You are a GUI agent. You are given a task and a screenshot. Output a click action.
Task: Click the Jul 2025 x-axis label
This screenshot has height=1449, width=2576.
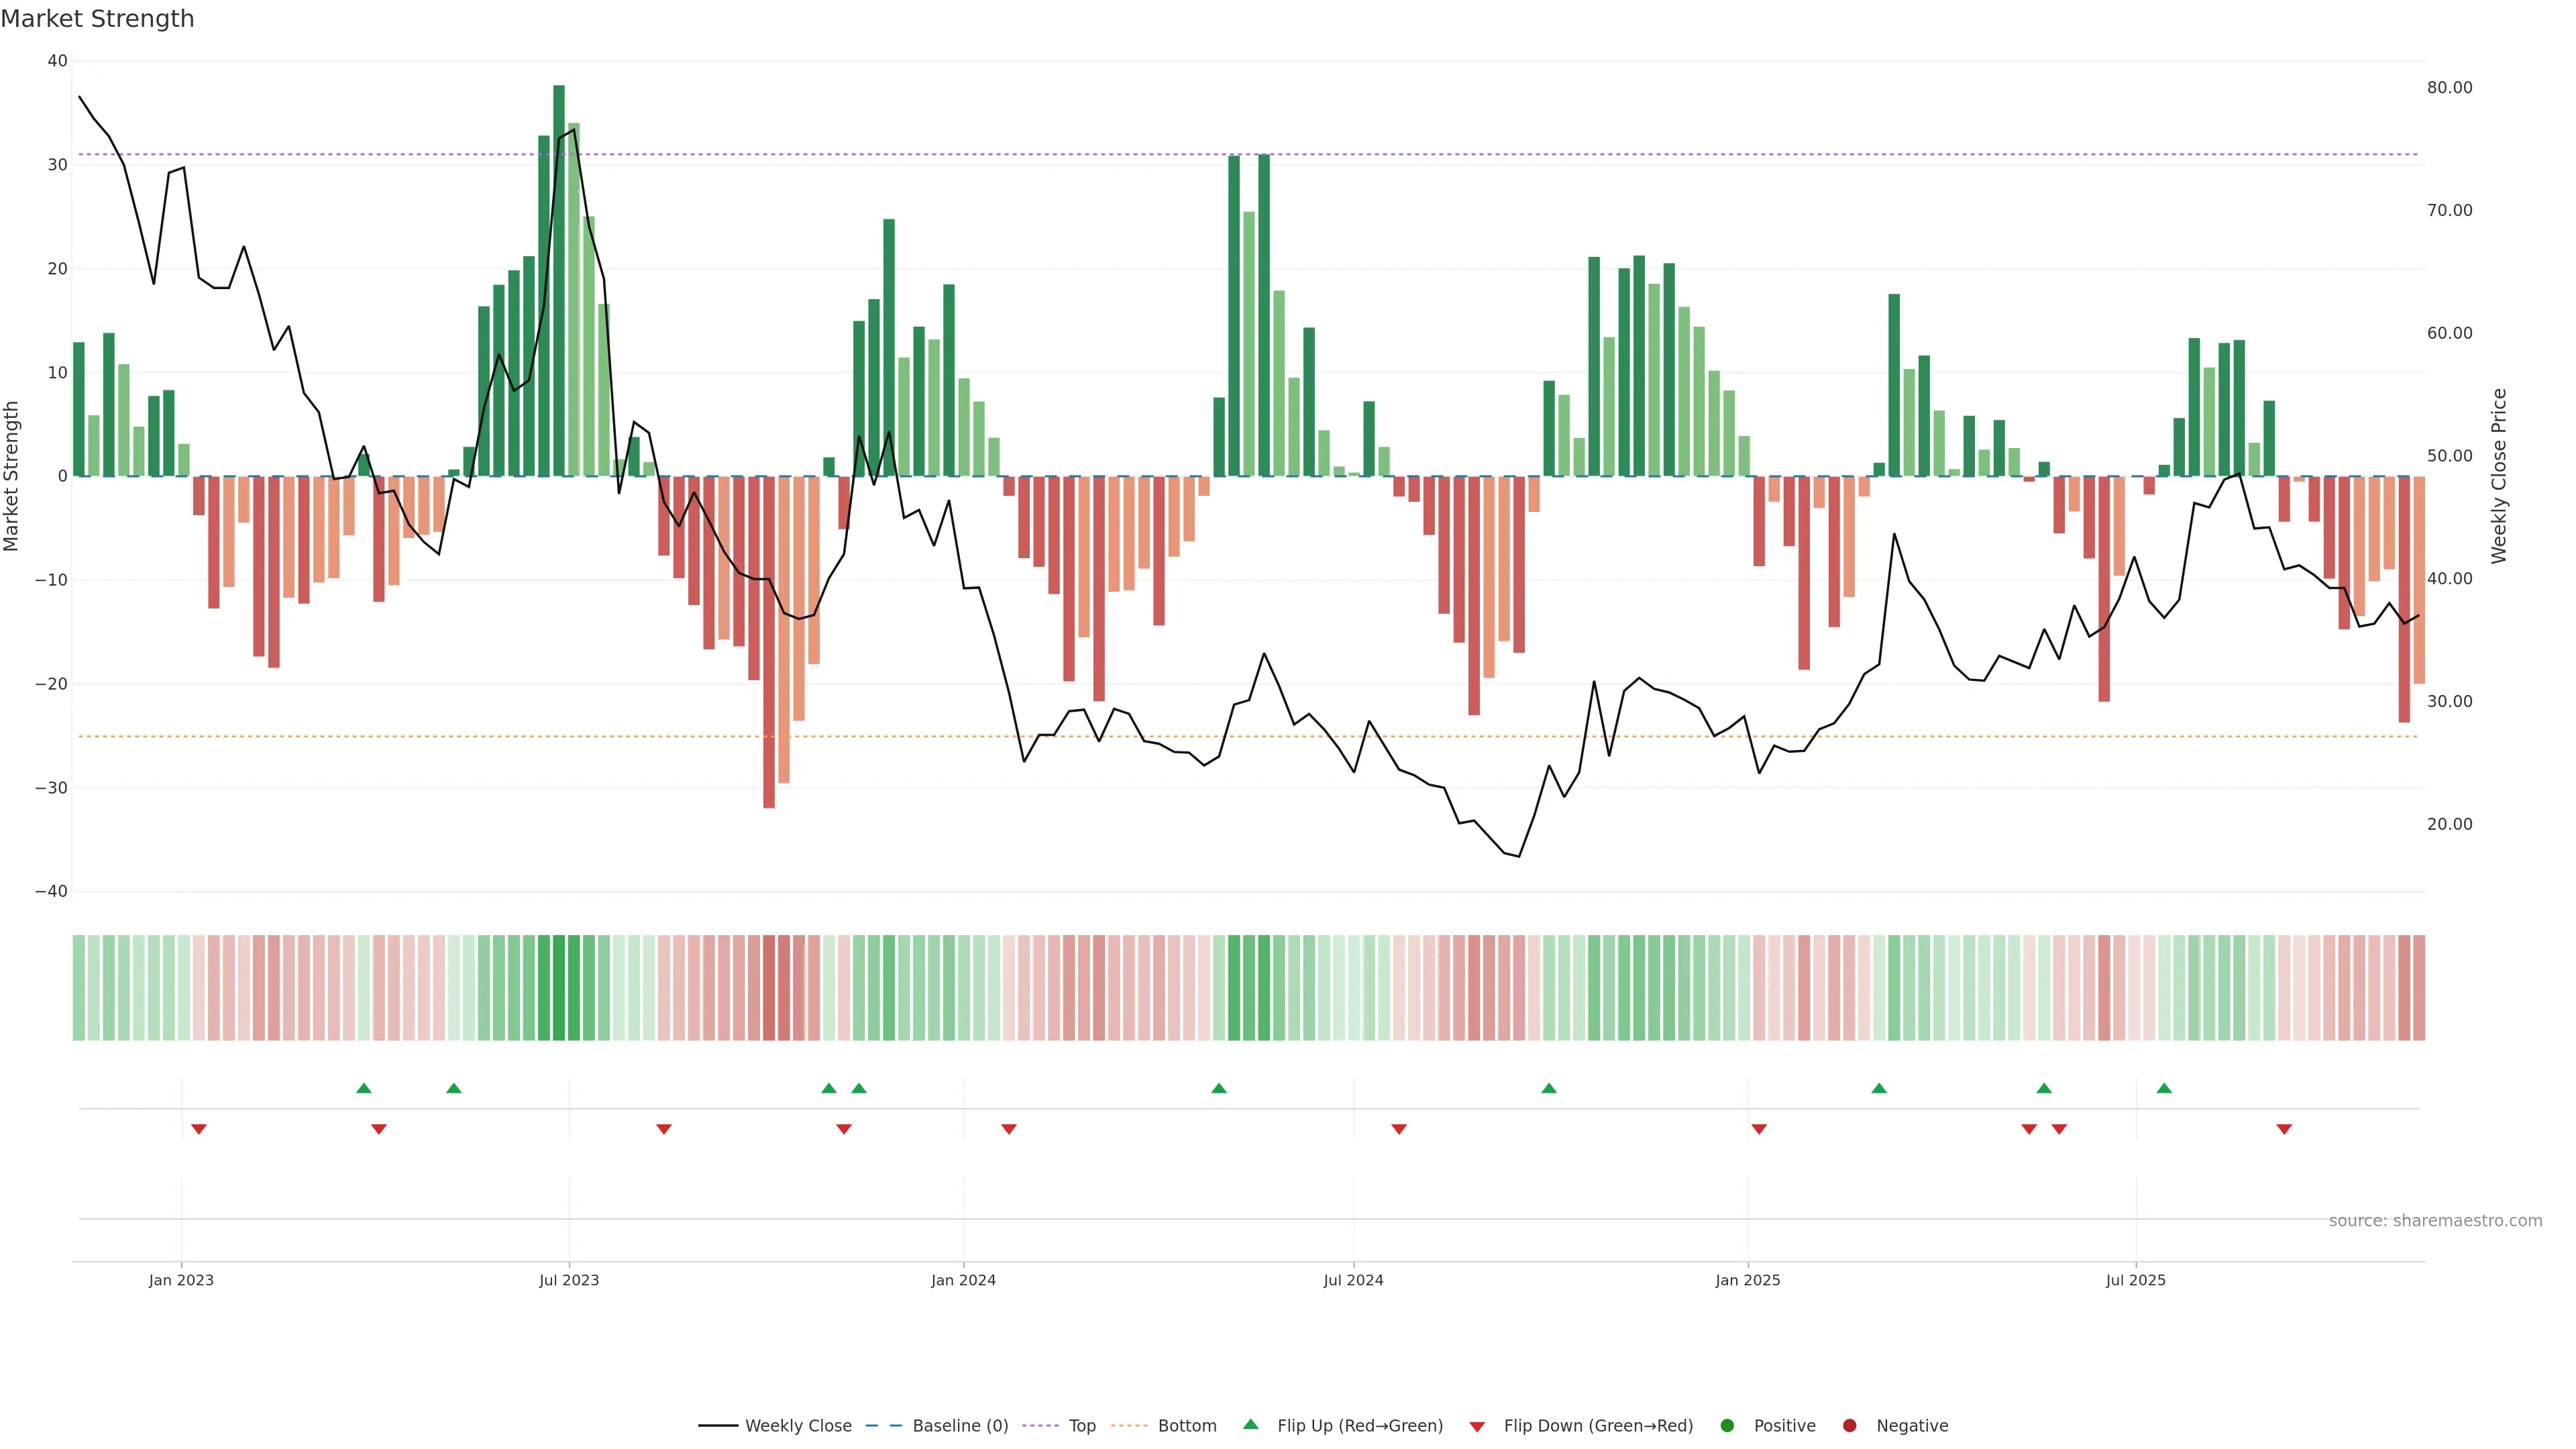pyautogui.click(x=2135, y=1280)
